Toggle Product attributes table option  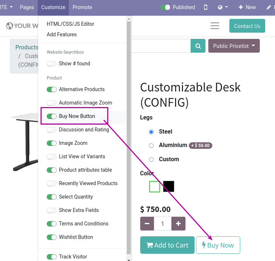51,170
